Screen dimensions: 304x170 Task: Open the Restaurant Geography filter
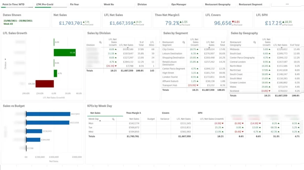220,4
